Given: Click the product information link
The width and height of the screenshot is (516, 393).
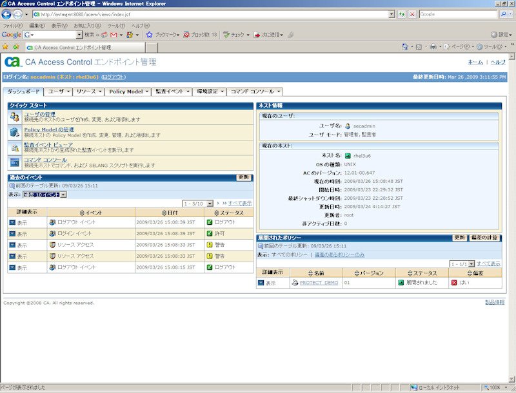Looking at the screenshot, I should [495, 302].
